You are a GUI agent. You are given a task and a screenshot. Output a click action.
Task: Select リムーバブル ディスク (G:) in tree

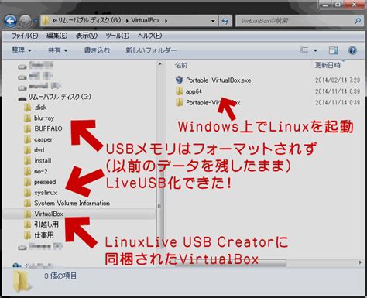60,97
